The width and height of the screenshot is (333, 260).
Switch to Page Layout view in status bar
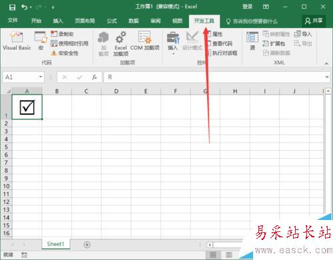(x=229, y=255)
